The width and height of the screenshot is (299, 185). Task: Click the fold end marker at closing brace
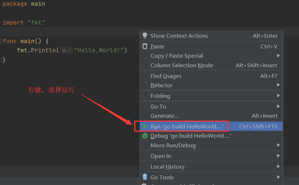pyautogui.click(x=1, y=60)
